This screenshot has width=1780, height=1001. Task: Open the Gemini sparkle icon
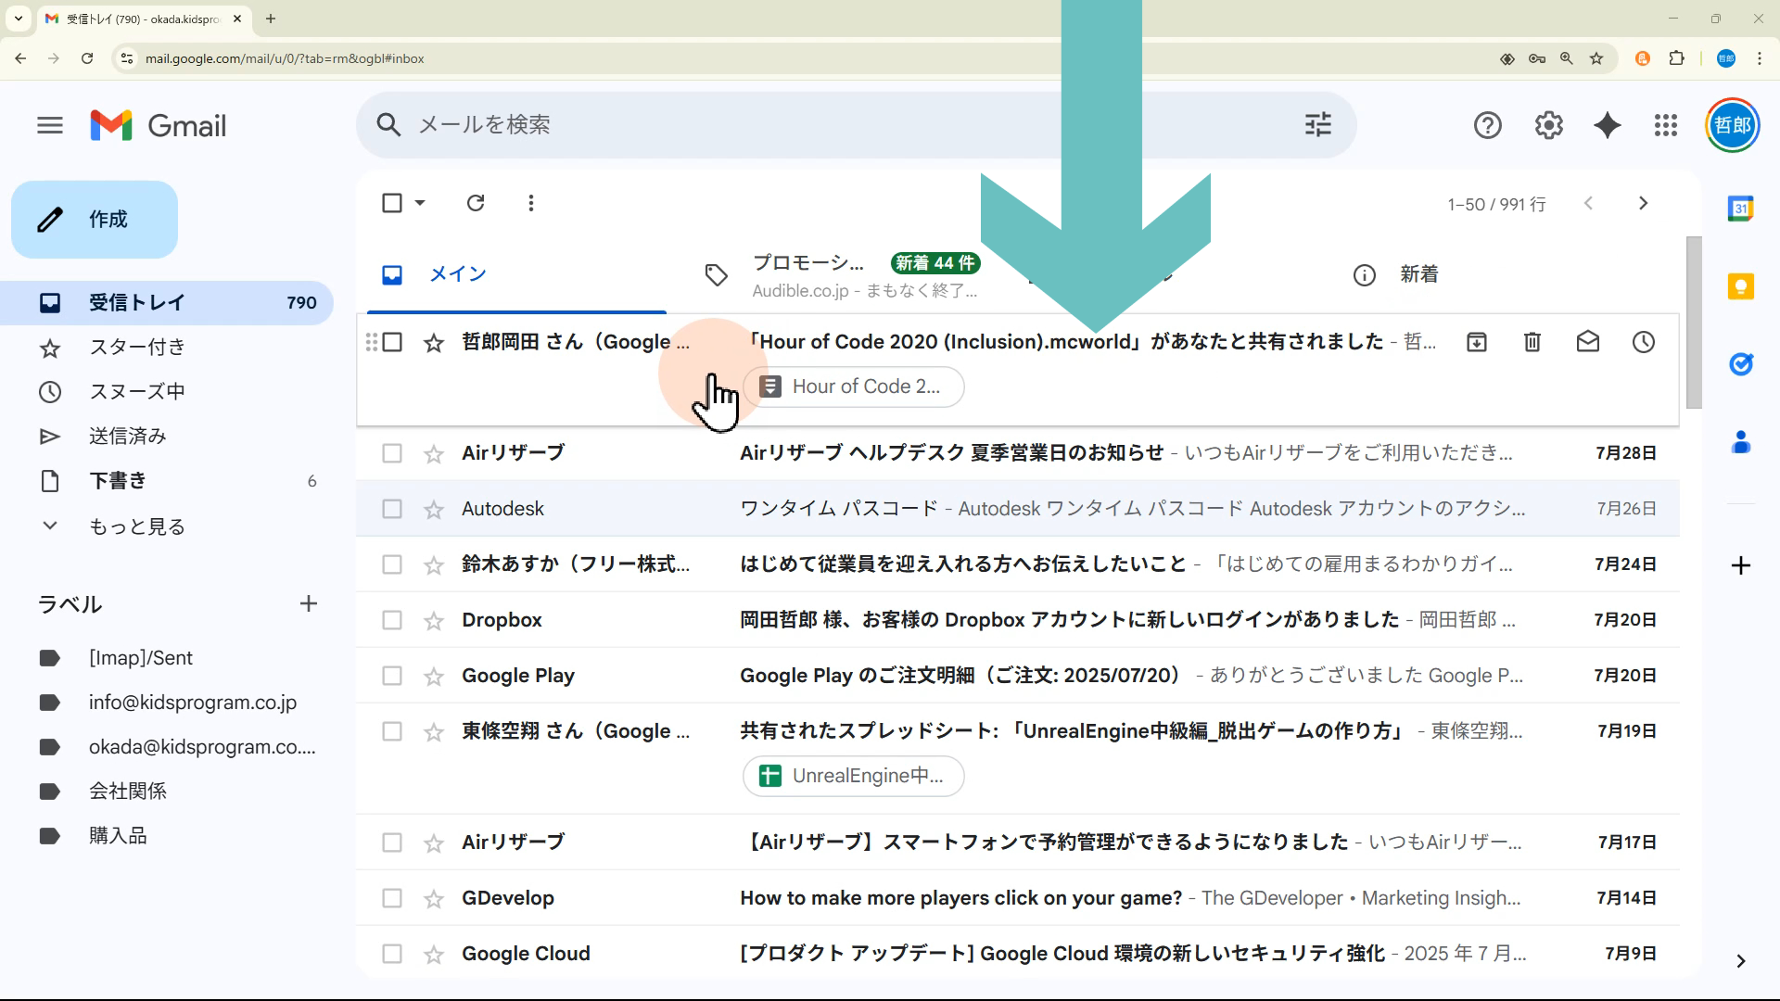click(x=1607, y=125)
